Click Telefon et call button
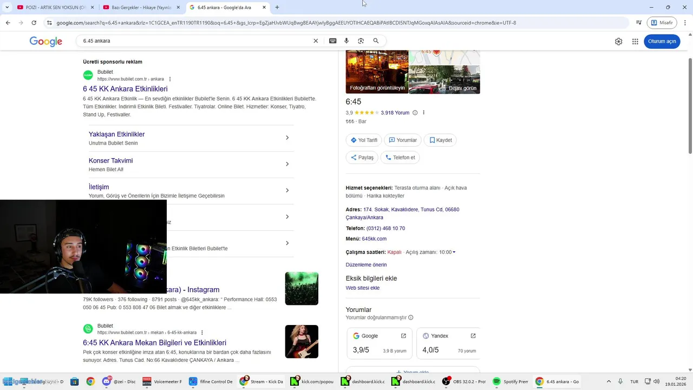 tap(400, 158)
